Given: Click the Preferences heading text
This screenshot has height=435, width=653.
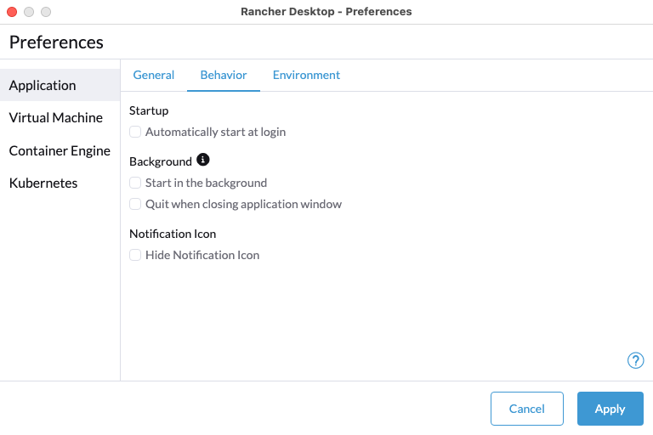Looking at the screenshot, I should click(56, 42).
